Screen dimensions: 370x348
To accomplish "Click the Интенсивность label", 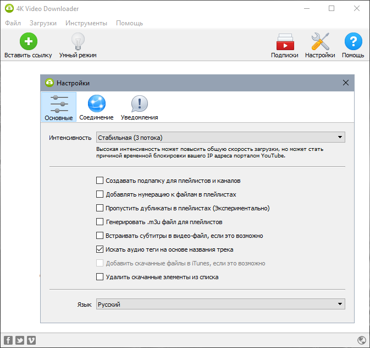I will 70,138.
